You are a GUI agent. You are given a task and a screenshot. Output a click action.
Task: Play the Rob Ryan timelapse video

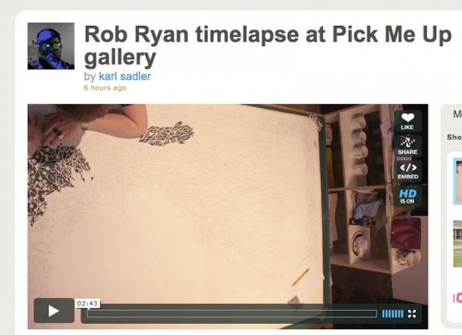pyautogui.click(x=54, y=311)
